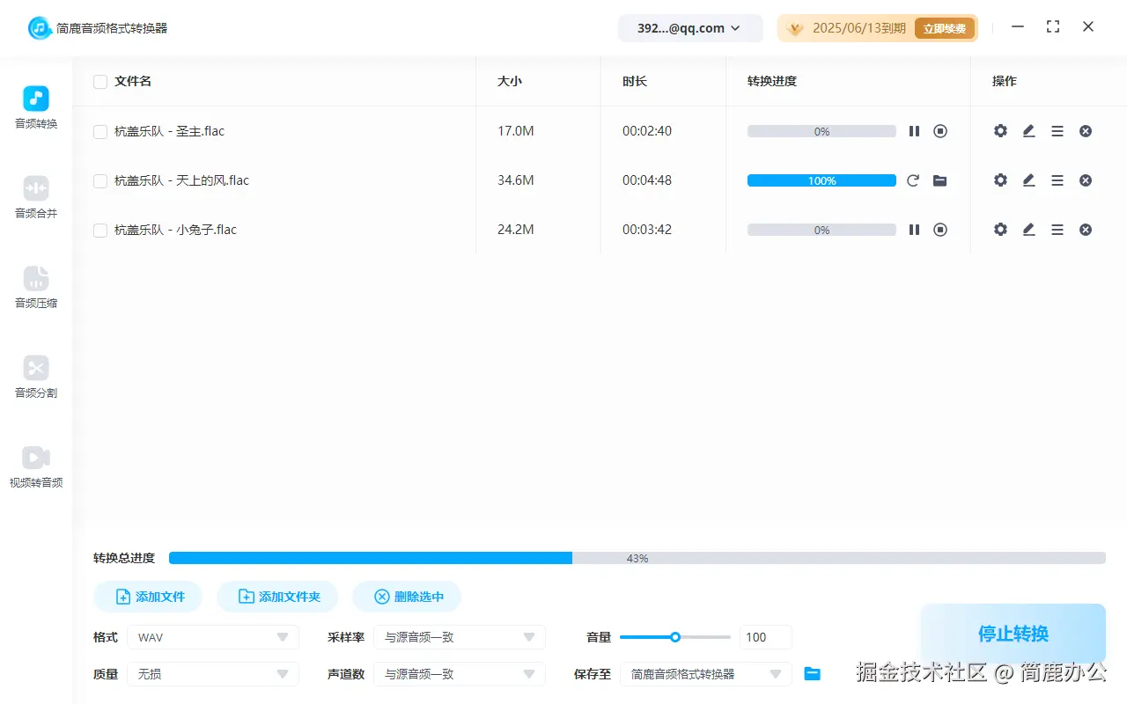Open the 视频转音频 feature
This screenshot has width=1127, height=704.
pos(35,466)
